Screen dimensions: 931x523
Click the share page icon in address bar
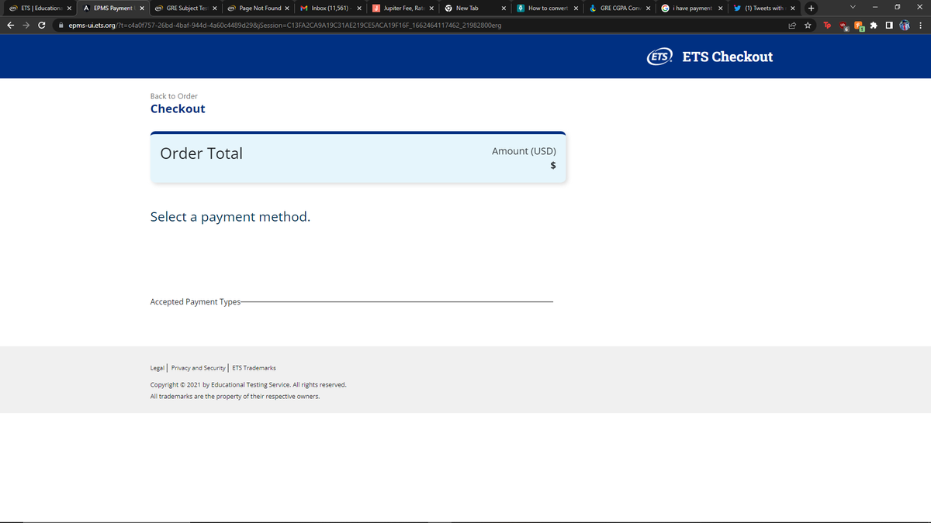(x=792, y=26)
